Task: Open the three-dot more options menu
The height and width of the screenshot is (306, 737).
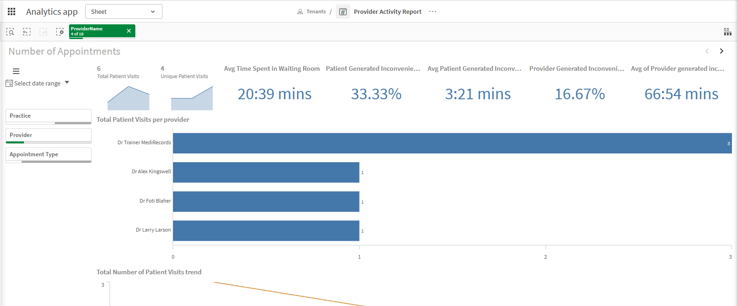Action: [x=433, y=11]
